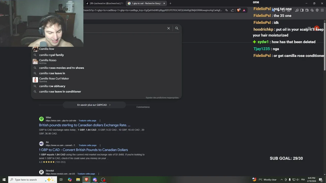
Task: Select suggestion Camilla Row
Action: (x=106, y=49)
